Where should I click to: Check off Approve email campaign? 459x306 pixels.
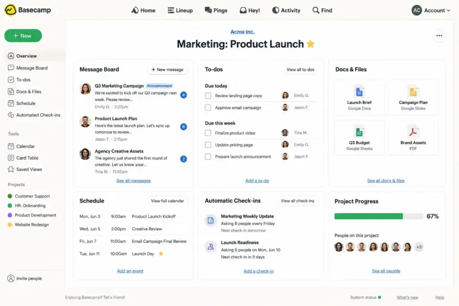coord(208,108)
